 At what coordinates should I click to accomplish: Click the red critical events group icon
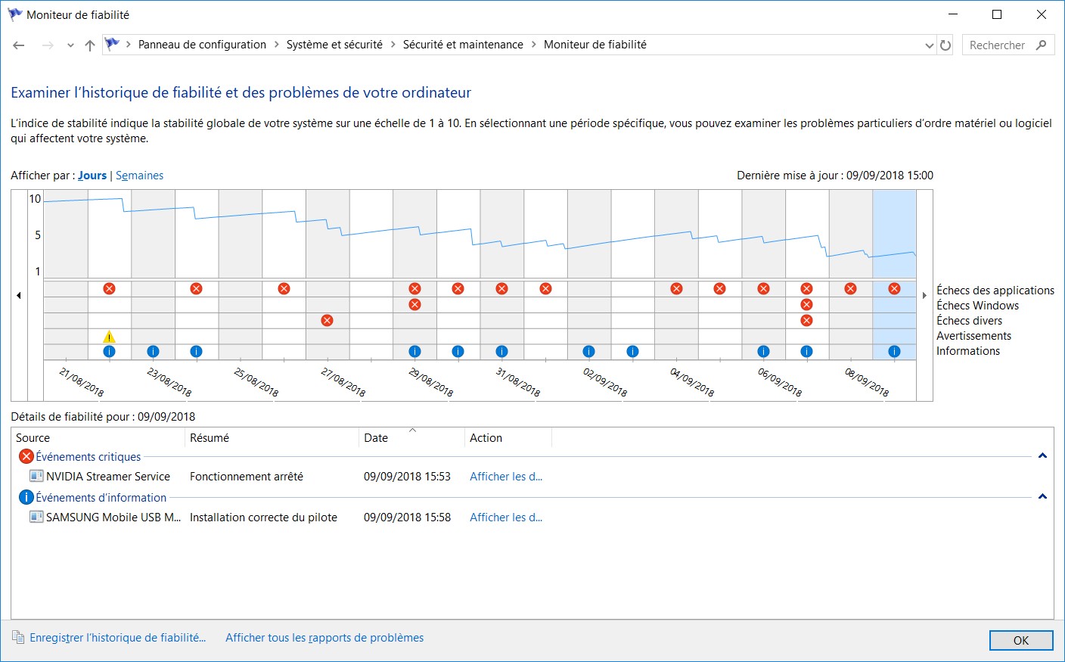pyautogui.click(x=26, y=456)
